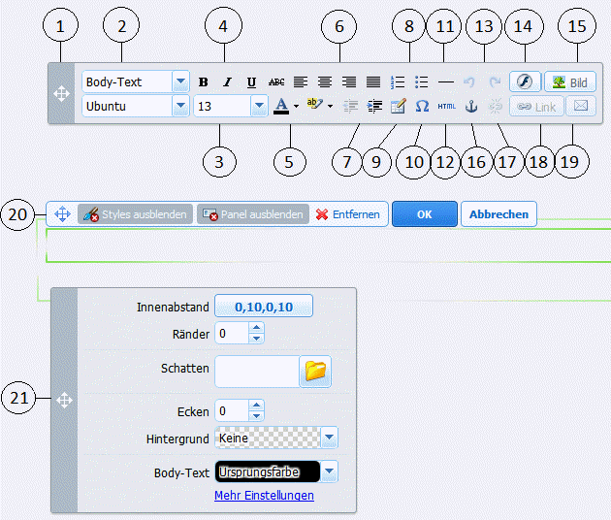Increase Ränder value
The height and width of the screenshot is (520, 611).
(256, 328)
